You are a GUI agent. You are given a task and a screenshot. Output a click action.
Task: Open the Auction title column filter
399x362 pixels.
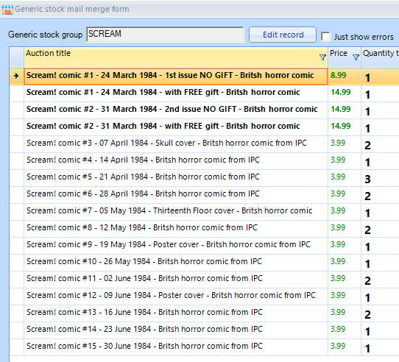point(322,57)
